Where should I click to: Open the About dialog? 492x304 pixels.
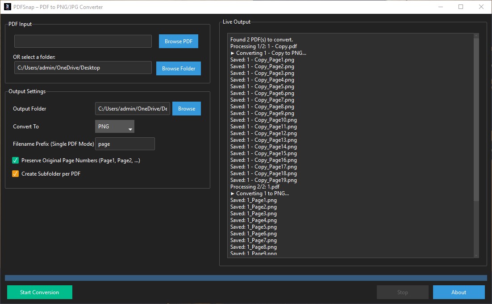(x=459, y=292)
